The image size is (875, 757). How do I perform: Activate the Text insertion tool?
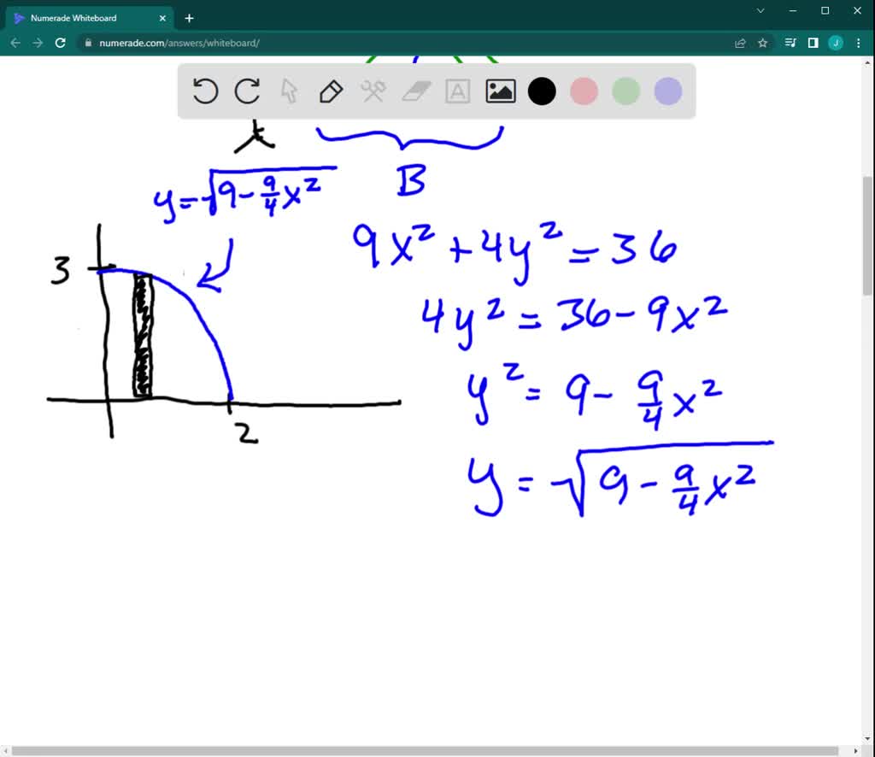tap(458, 91)
